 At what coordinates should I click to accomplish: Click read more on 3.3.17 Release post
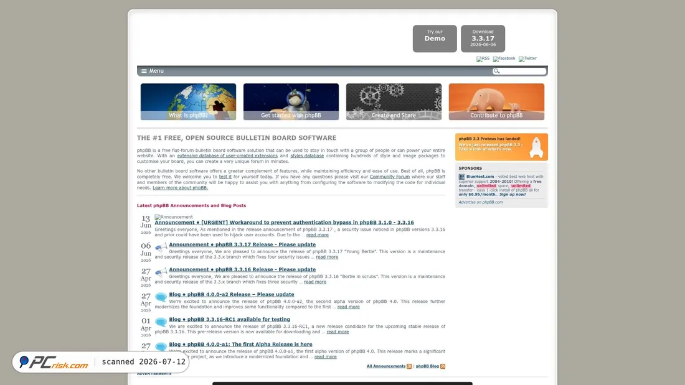click(327, 257)
